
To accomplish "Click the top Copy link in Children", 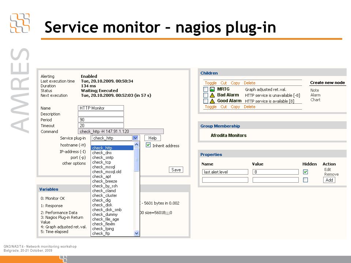I will (x=235, y=83).
